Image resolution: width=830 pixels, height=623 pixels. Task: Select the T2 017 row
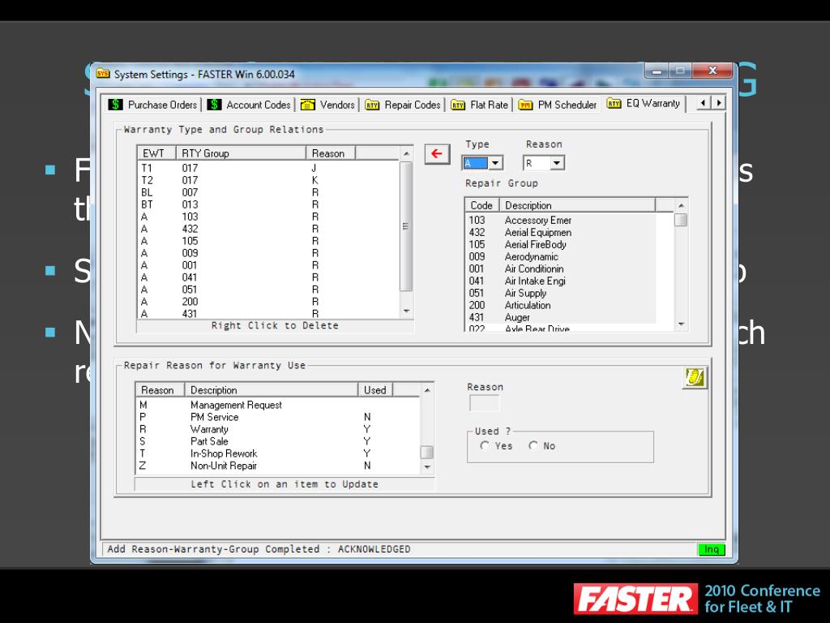[x=267, y=180]
